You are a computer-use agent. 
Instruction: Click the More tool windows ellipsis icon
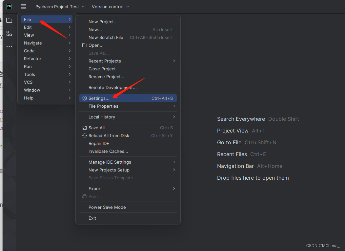[9, 46]
